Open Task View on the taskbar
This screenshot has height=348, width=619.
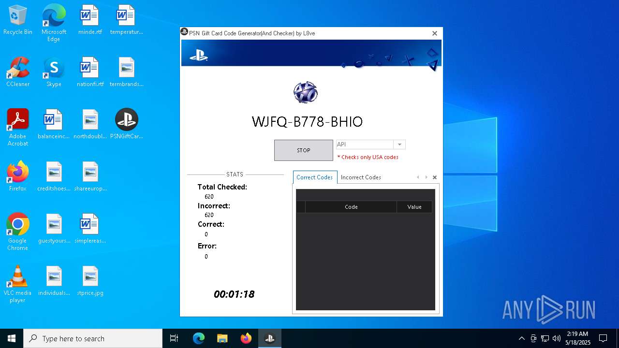click(174, 338)
